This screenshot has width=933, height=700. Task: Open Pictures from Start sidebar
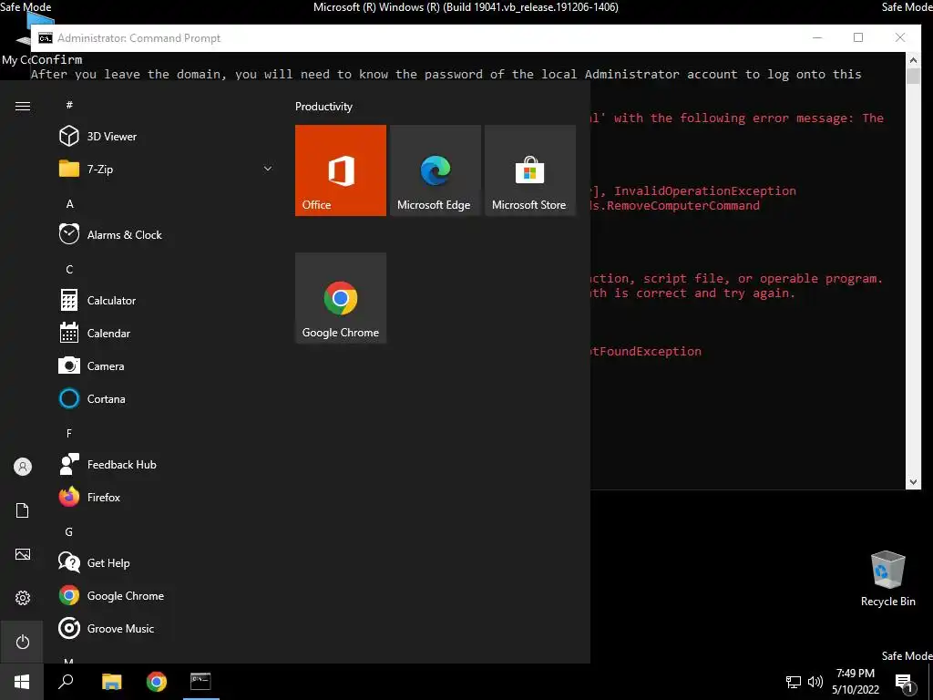pyautogui.click(x=22, y=554)
